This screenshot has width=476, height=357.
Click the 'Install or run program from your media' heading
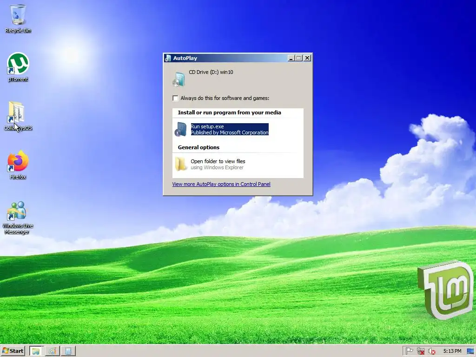tap(230, 112)
